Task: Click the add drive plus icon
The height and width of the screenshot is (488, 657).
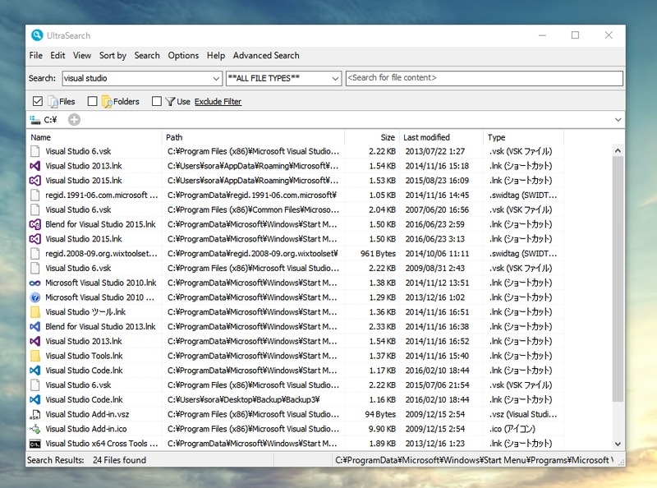Action: coord(74,120)
